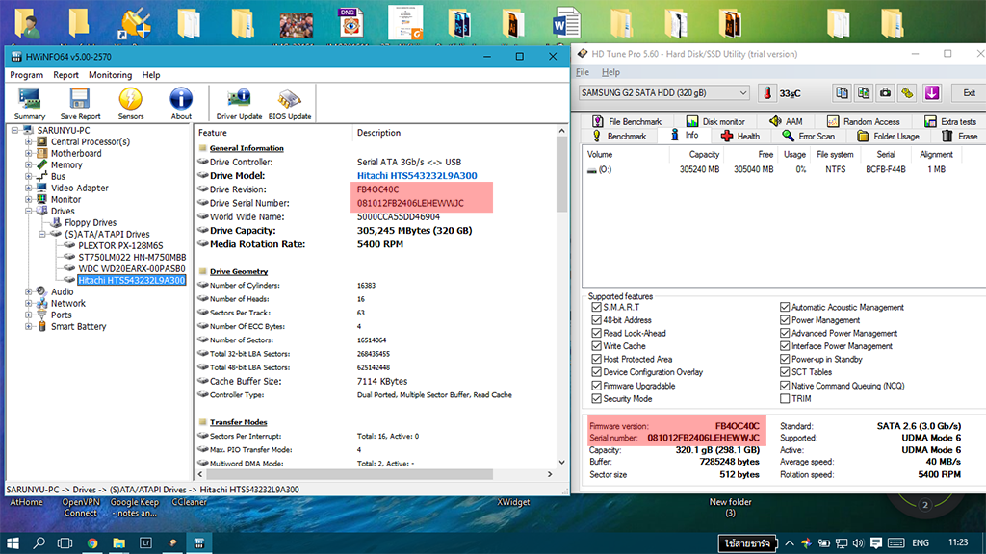986x554 pixels.
Task: Click the About info icon
Action: (x=181, y=104)
